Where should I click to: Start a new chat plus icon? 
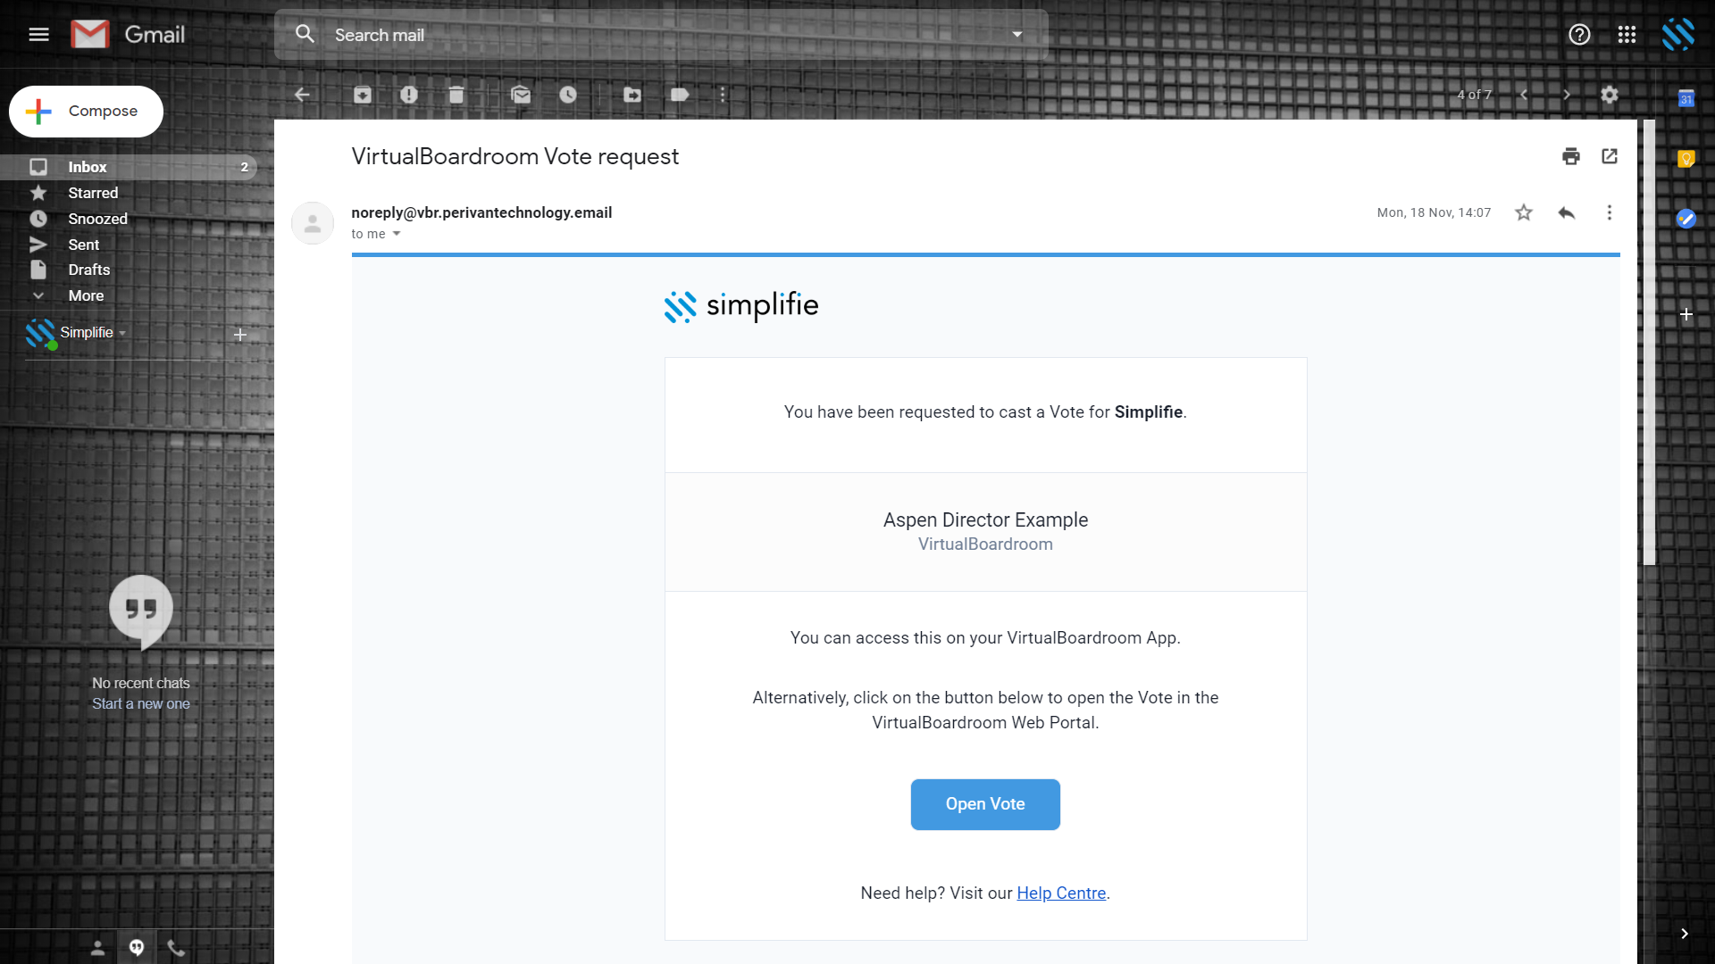[x=240, y=335]
